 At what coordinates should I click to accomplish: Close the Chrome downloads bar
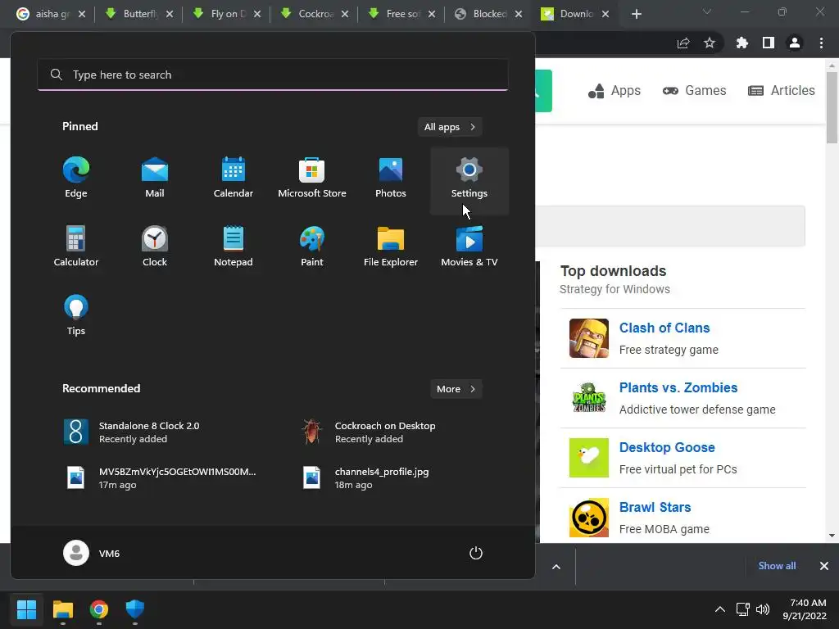point(824,566)
